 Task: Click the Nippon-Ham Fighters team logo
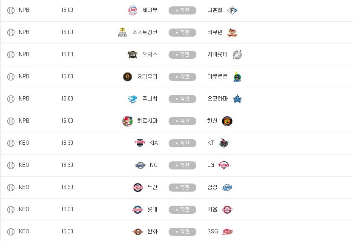coord(232,10)
